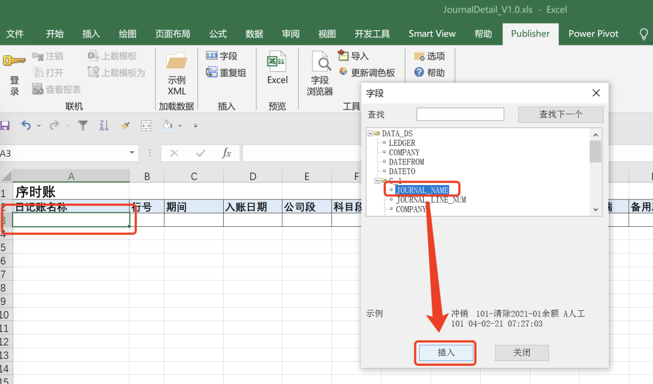This screenshot has width=653, height=384.
Task: Click the field tree scroll up arrow
Action: (x=596, y=135)
